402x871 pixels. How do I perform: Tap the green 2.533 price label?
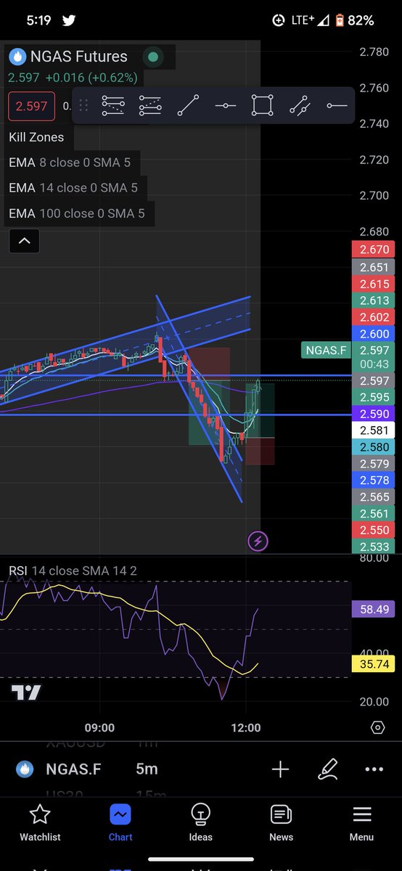coord(374,547)
